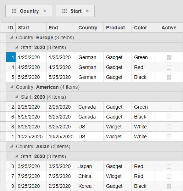
Task: Sort by the Active column header
Action: (169, 28)
